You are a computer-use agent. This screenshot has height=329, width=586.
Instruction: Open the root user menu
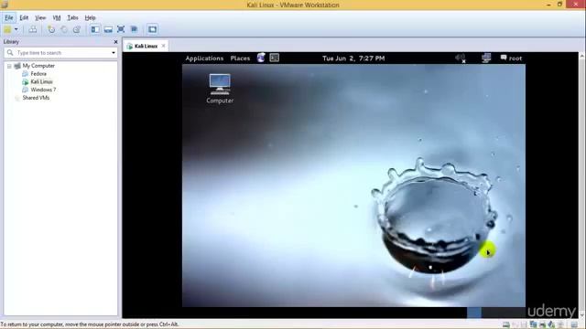(x=511, y=58)
